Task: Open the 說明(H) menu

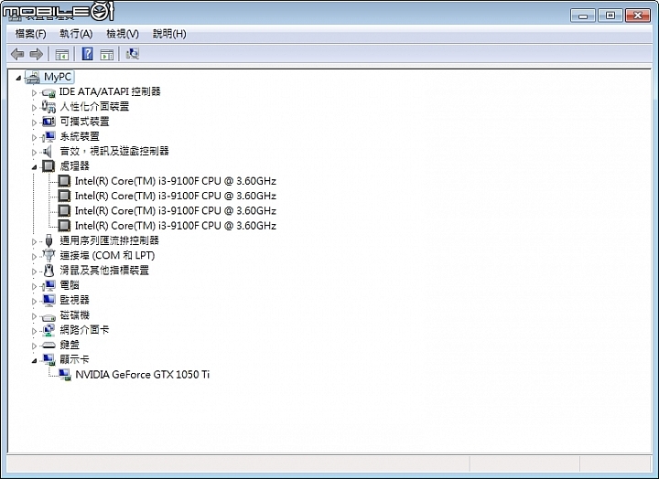Action: point(169,34)
